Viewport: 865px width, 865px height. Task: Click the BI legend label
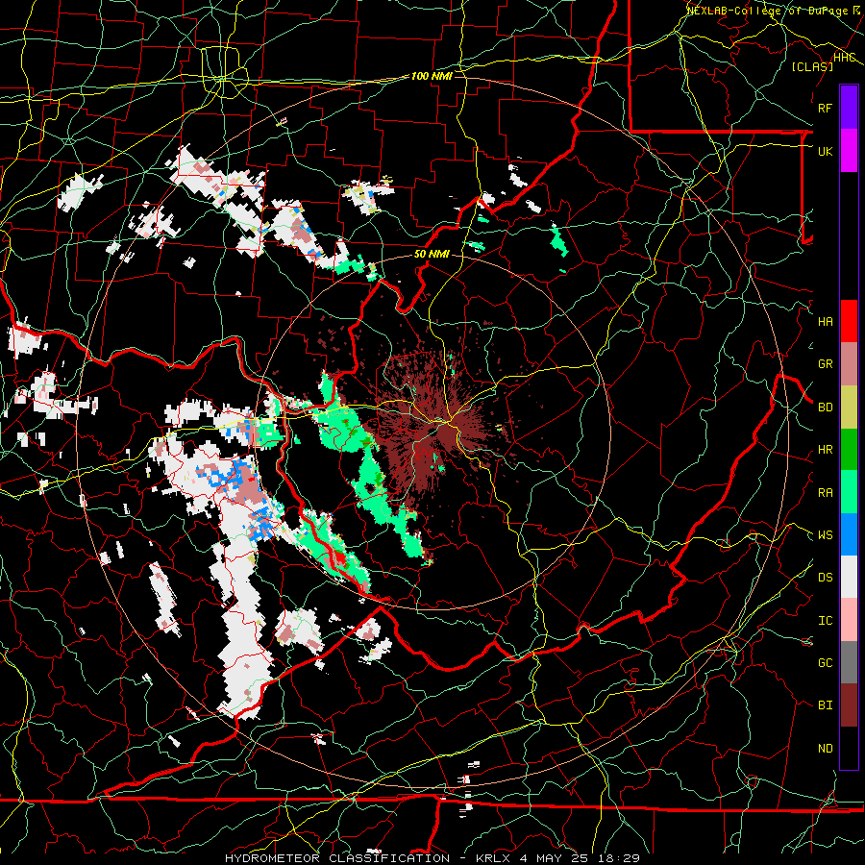826,705
